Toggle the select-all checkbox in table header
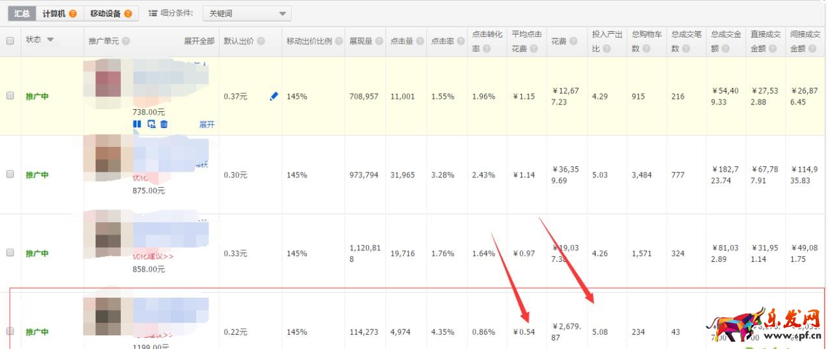 tap(10, 41)
